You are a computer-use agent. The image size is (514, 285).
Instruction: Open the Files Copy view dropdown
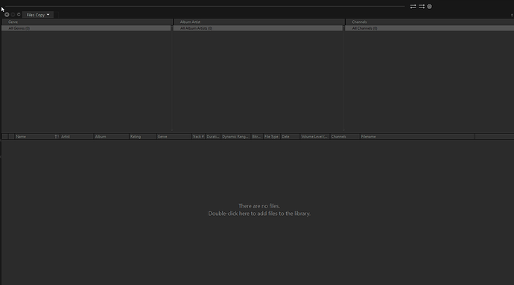pos(38,15)
